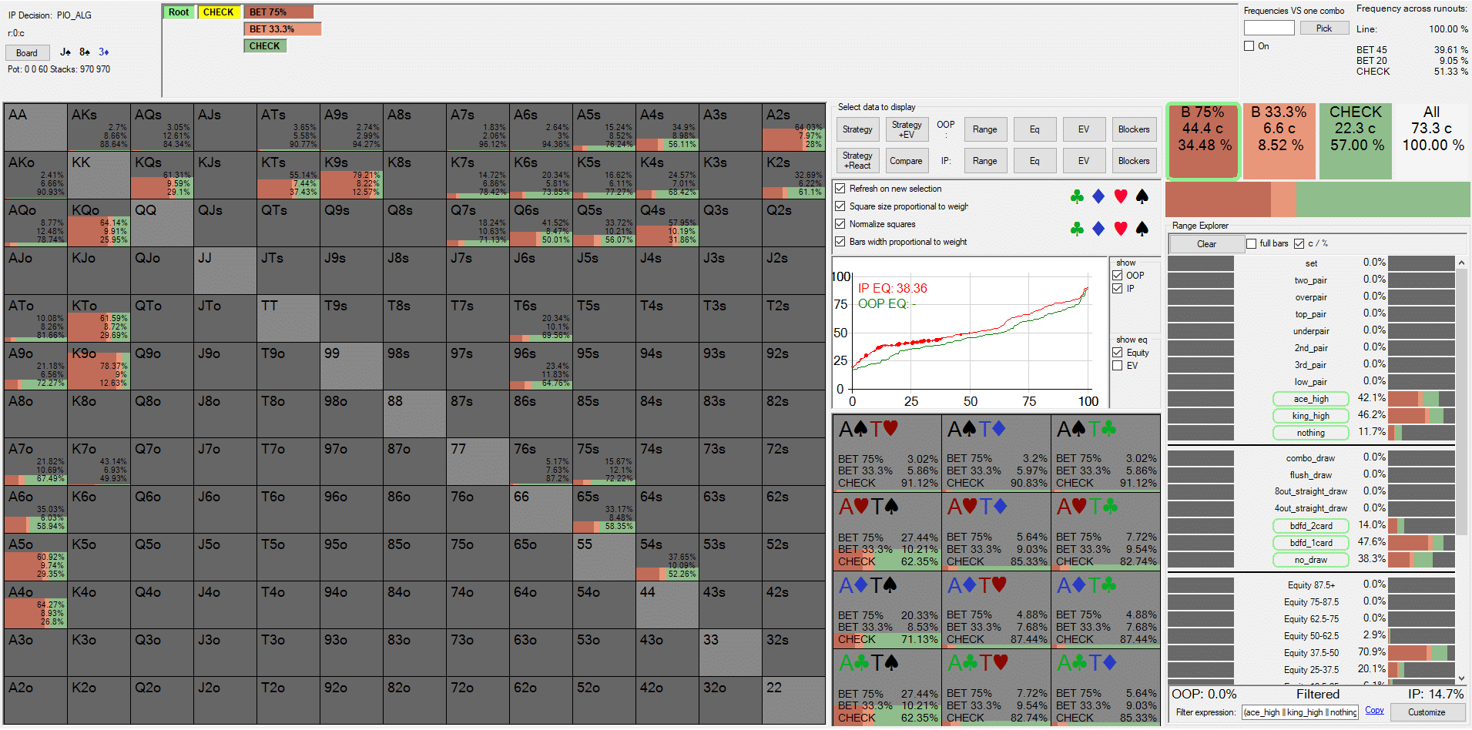The width and height of the screenshot is (1472, 730).
Task: Uncheck Refresh on new selection
Action: [x=840, y=189]
